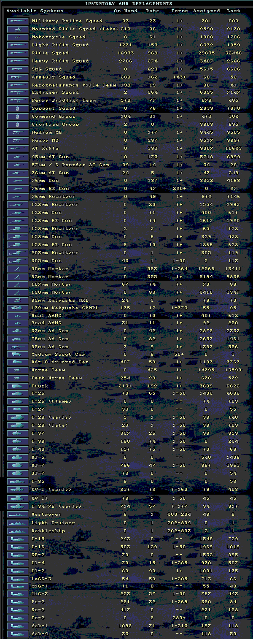Image resolution: width=253 pixels, height=639 pixels.
Task: Open the 76mm Howitzer icon
Action: tap(18, 197)
